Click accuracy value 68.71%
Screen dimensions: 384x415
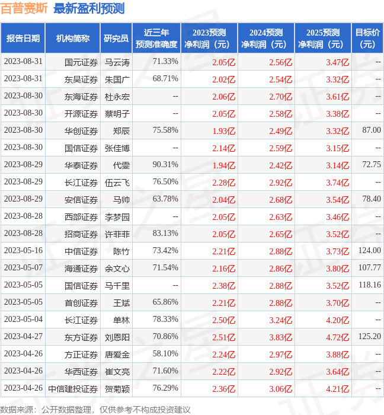pos(165,79)
